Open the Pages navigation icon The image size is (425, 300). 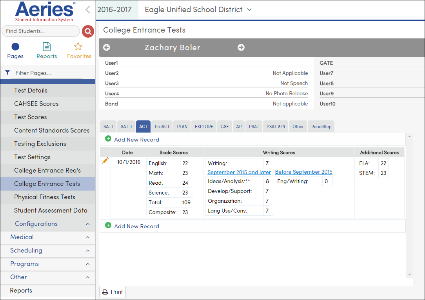click(x=15, y=51)
